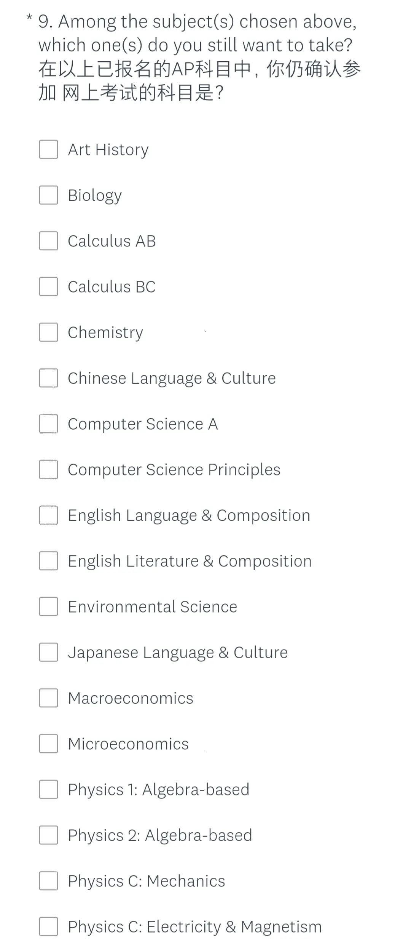Select Environmental Science checkbox

tap(48, 606)
